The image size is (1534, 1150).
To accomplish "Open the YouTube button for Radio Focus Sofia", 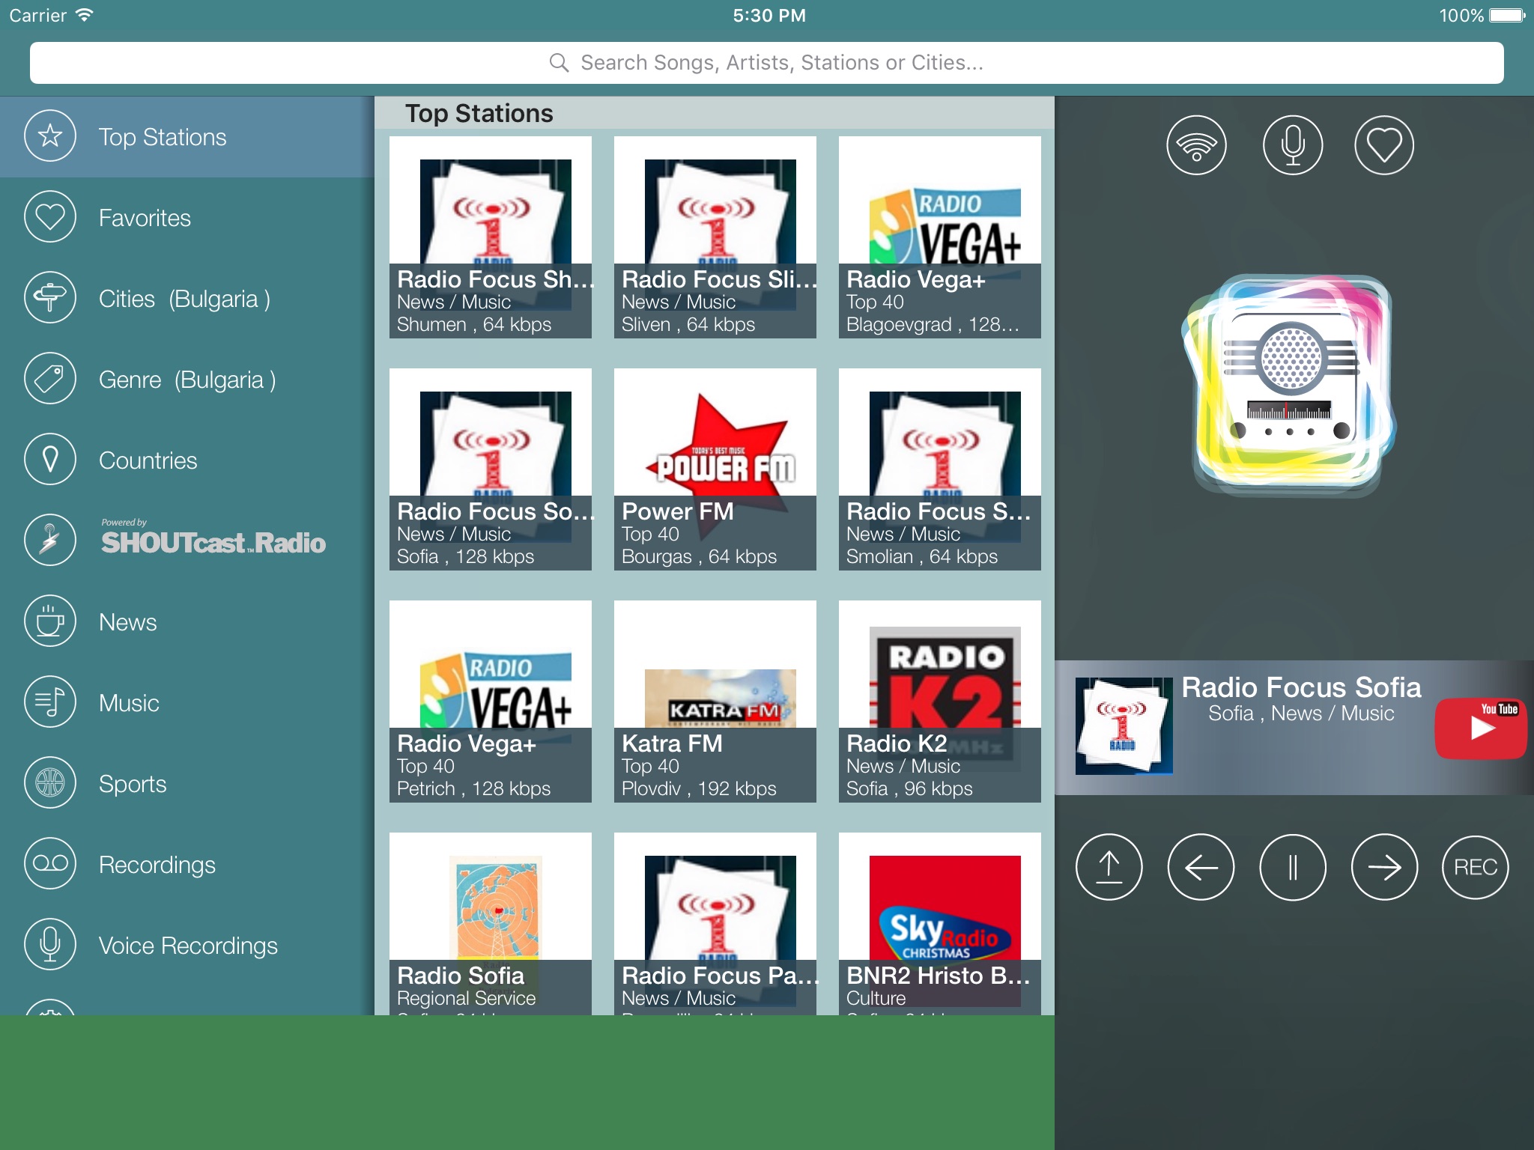I will [1480, 728].
